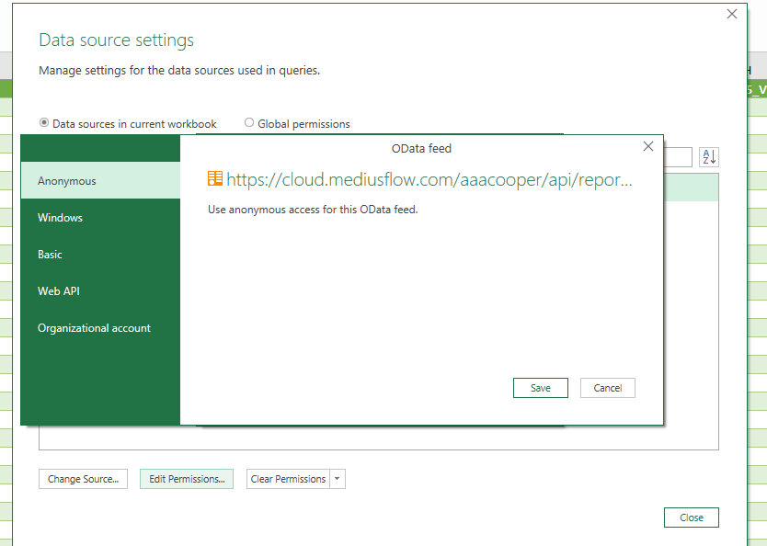The image size is (767, 546).
Task: Select the Organizational account tab
Action: coord(100,328)
